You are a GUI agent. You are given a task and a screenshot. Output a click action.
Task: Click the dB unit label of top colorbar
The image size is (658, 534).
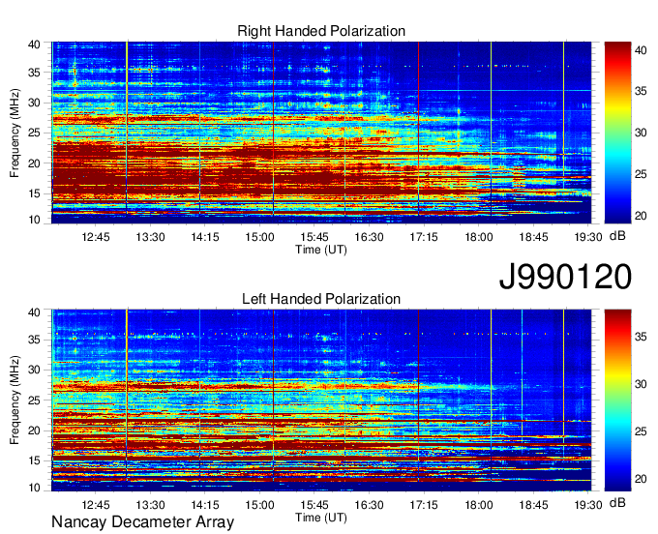[617, 236]
